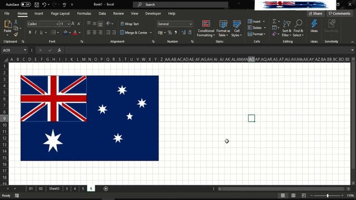This screenshot has width=356, height=200.
Task: Collapse the ribbon with the chevron
Action: tap(352, 42)
